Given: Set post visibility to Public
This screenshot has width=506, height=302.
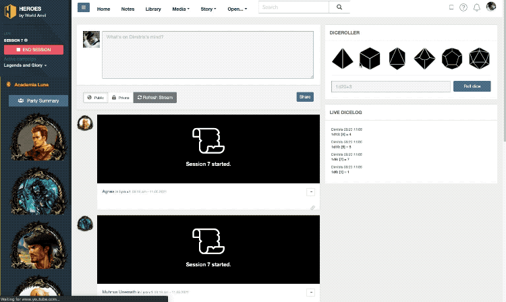Looking at the screenshot, I should [x=95, y=98].
